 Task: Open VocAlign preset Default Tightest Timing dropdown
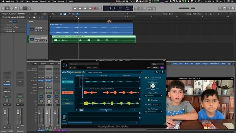click(114, 72)
